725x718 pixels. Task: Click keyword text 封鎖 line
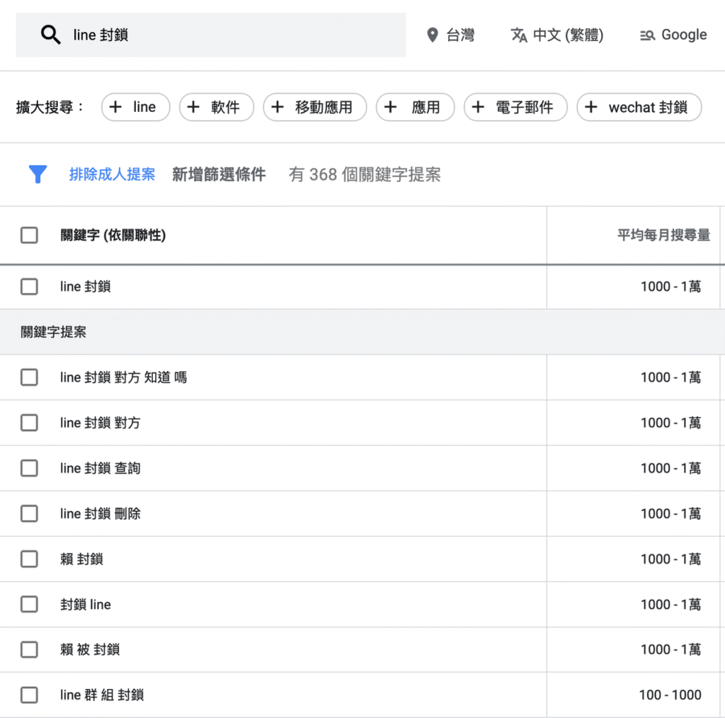point(86,604)
